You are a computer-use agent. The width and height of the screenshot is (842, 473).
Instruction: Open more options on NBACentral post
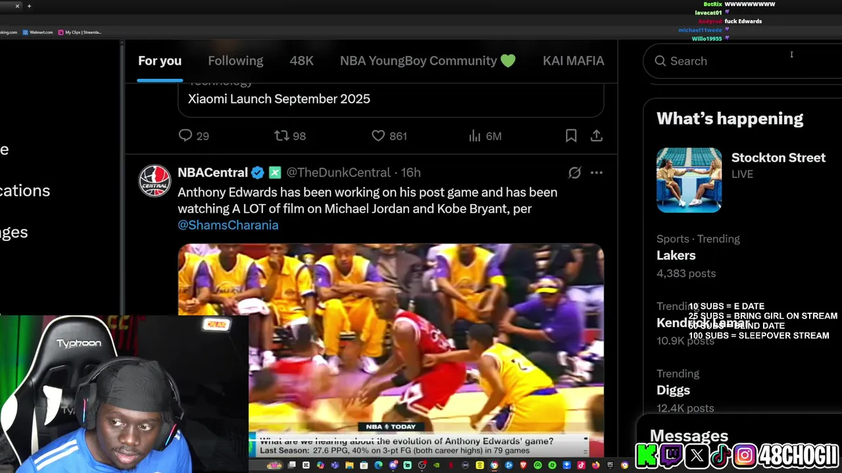[596, 173]
